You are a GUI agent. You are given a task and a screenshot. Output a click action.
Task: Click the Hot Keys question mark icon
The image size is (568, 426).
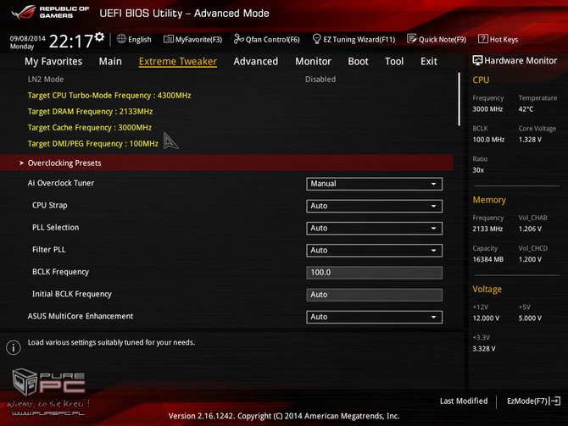point(483,39)
